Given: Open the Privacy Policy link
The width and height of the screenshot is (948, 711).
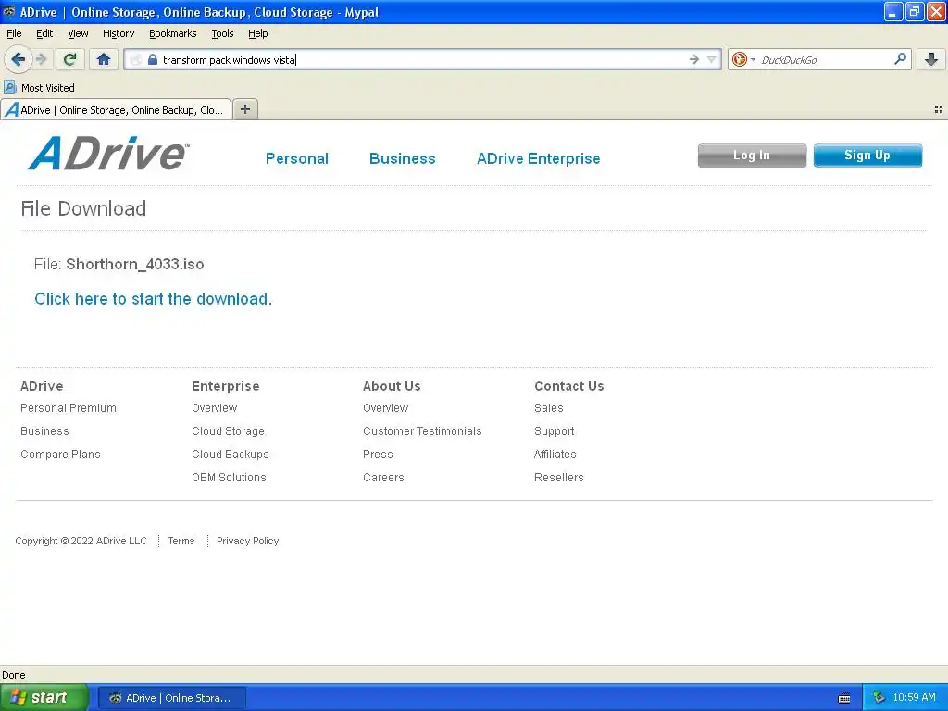Looking at the screenshot, I should pos(247,541).
